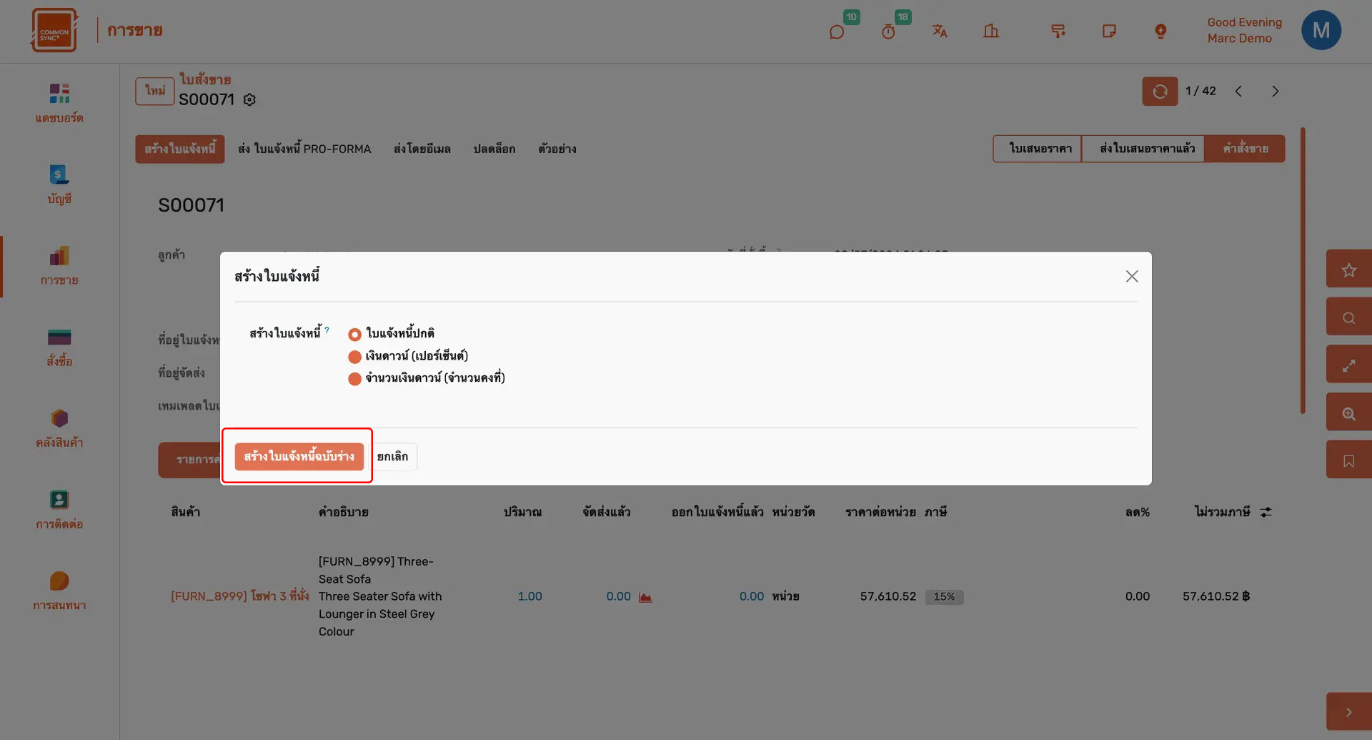
Task: Select the Quotation Sent status tab
Action: pyautogui.click(x=1146, y=149)
